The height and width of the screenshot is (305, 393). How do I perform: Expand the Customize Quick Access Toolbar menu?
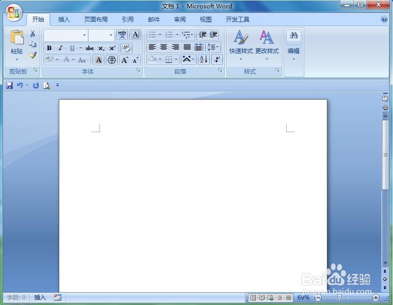click(57, 85)
